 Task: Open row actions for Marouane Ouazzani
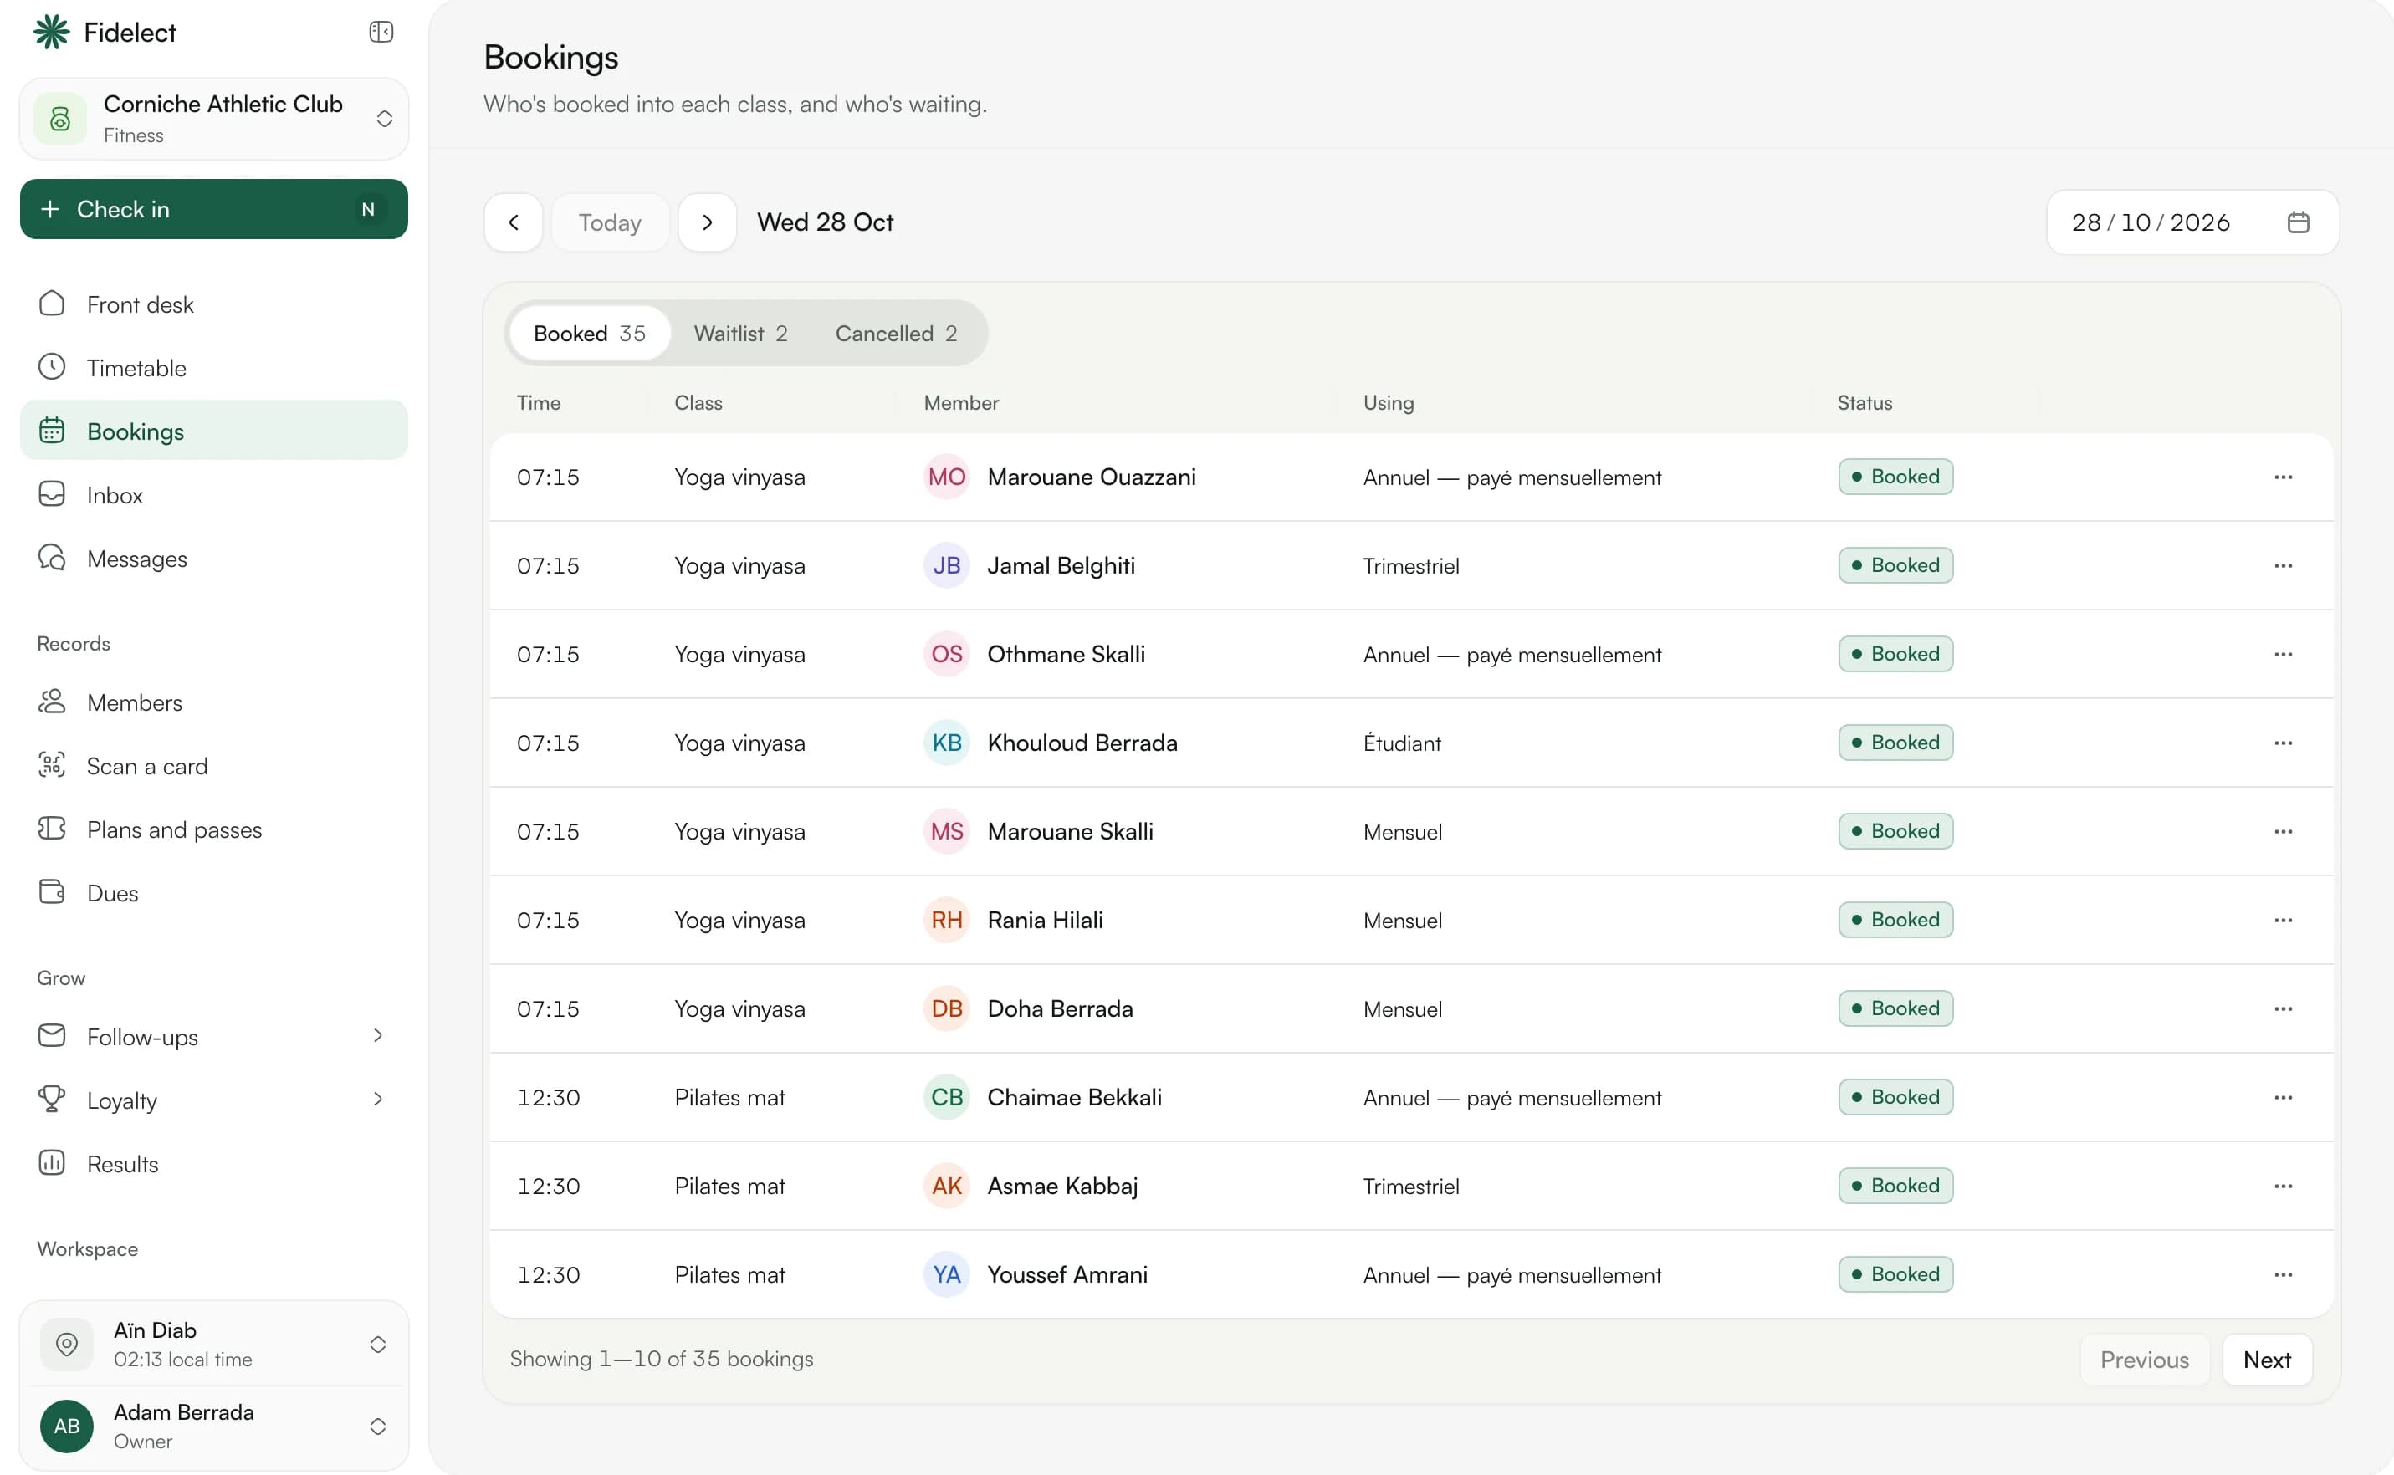pyautogui.click(x=2283, y=477)
